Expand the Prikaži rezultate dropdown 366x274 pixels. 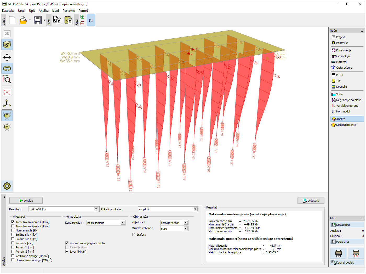195,209
